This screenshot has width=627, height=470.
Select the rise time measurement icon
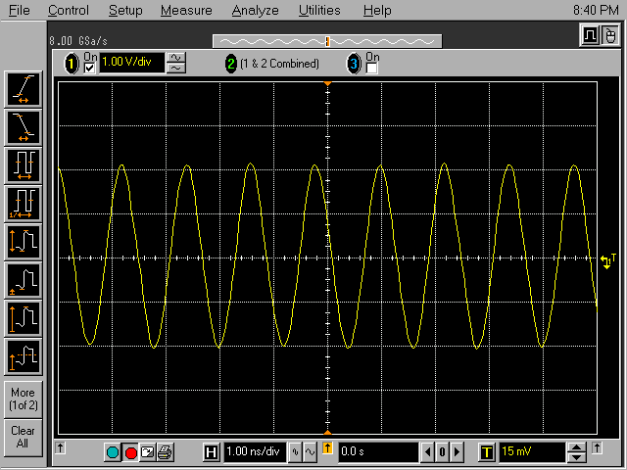point(23,89)
